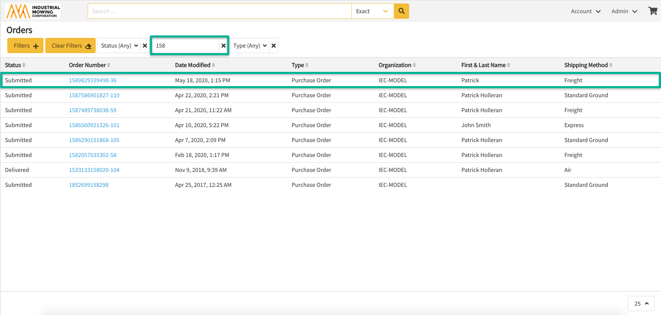Remove the Type filter with its X
661x315 pixels.
click(x=274, y=45)
